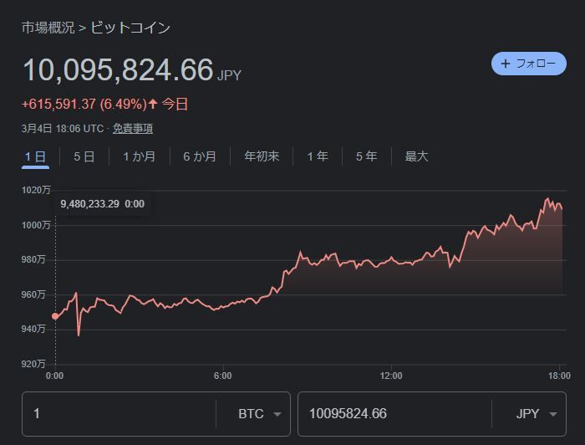This screenshot has width=585, height=445.
Task: Click the フォロー follow button
Action: coord(528,64)
